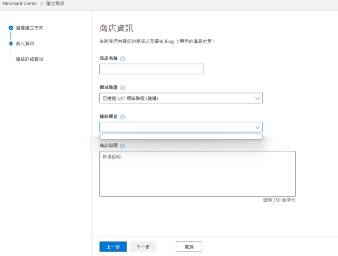Open the 已透過 UET 標籤驗證 combo box
The image size is (338, 256).
click(x=181, y=98)
